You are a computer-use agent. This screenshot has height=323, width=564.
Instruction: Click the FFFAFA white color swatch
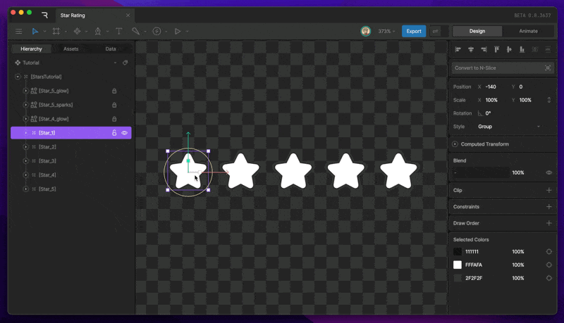457,265
